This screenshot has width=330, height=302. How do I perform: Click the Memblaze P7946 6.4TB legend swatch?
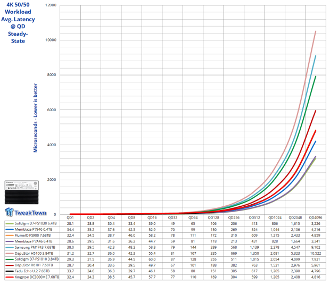point(10,230)
